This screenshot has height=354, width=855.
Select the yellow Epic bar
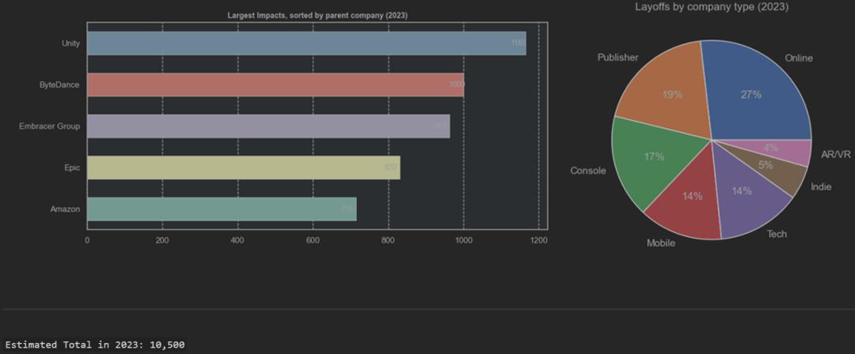[x=243, y=168]
